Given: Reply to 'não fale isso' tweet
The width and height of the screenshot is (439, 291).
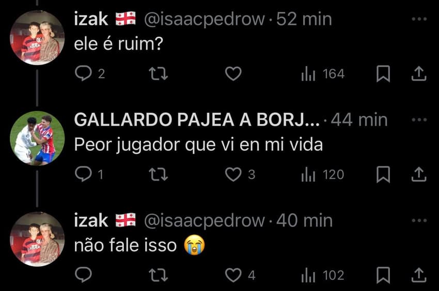Looking at the screenshot, I should tap(84, 274).
